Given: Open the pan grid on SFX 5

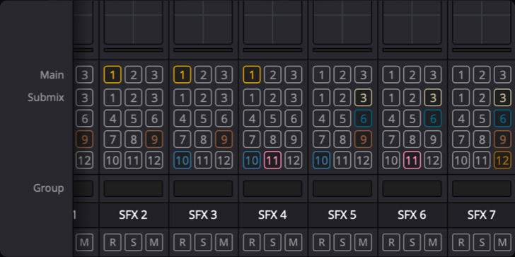Looking at the screenshot, I should click(x=342, y=22).
